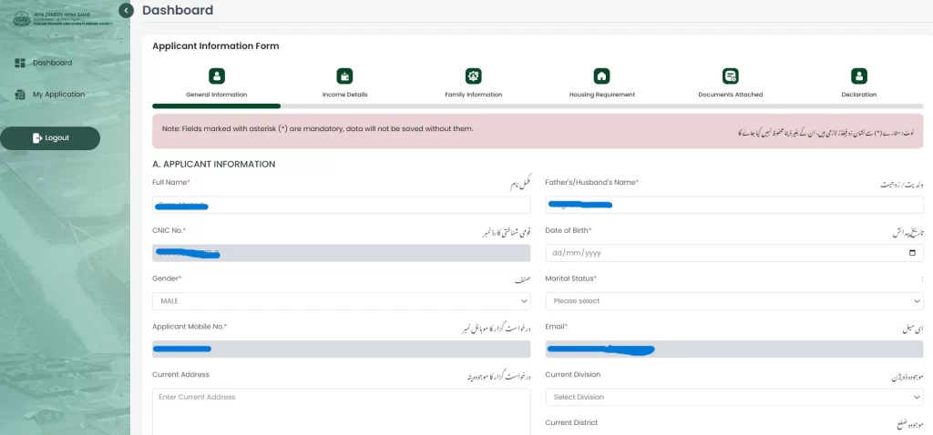Viewport: 933px width, 435px height.
Task: Go to My Application in sidebar
Action: coord(58,95)
